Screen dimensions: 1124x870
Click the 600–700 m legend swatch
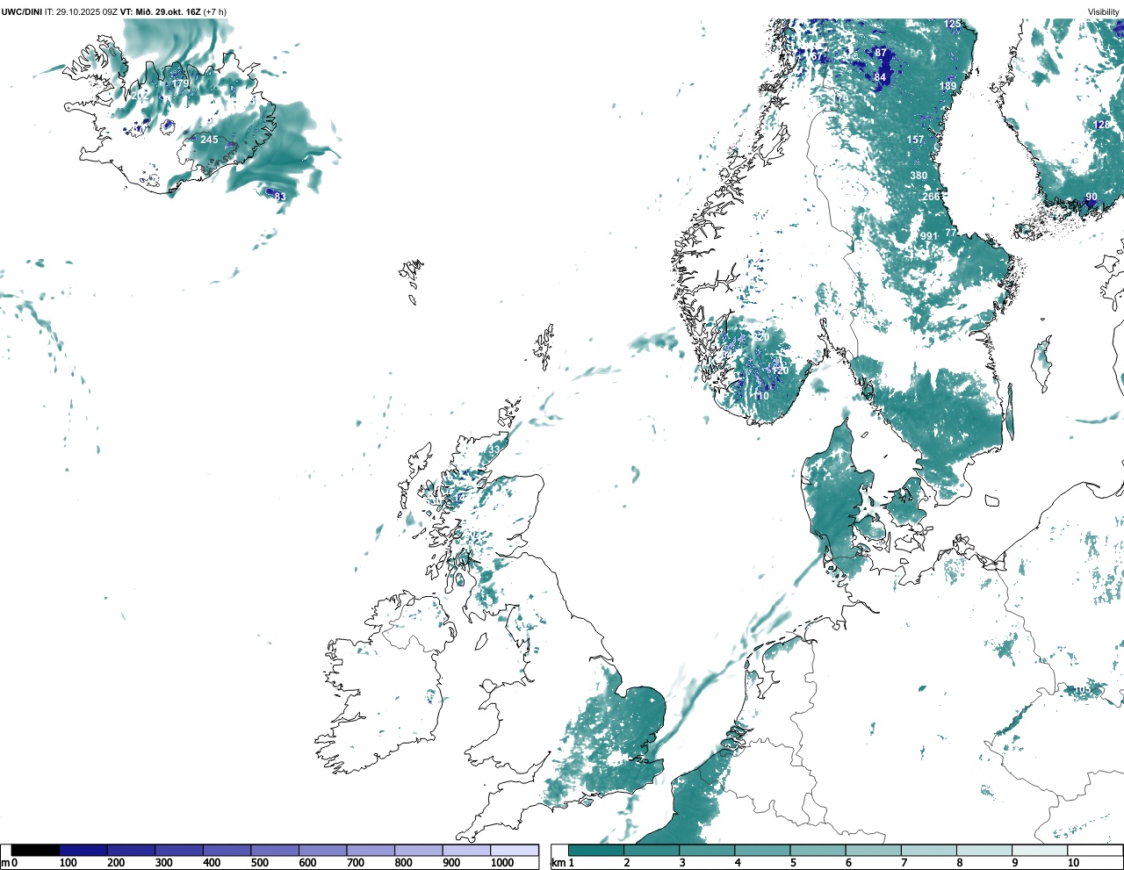[x=323, y=850]
